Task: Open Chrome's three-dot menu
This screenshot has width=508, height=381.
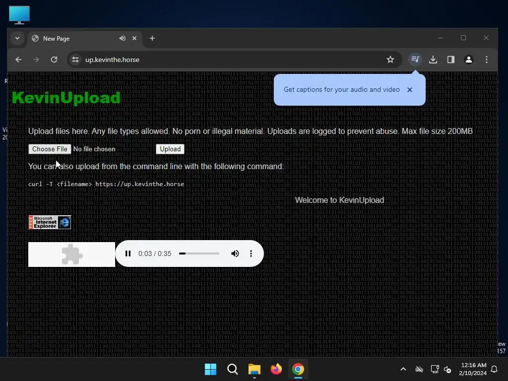Action: click(x=486, y=60)
